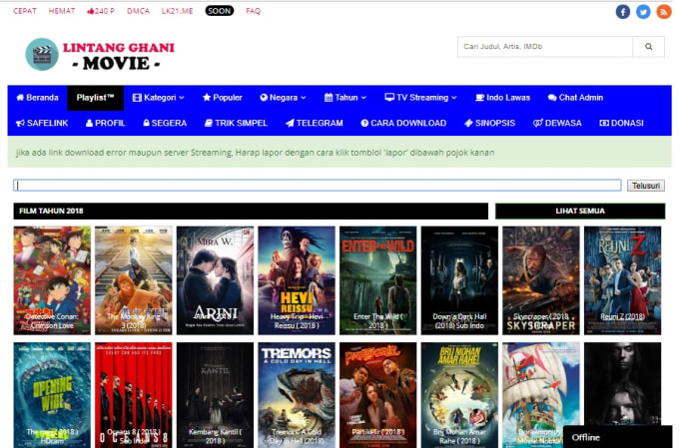Open the RSS feed icon
This screenshot has width=679, height=448.
tap(663, 12)
